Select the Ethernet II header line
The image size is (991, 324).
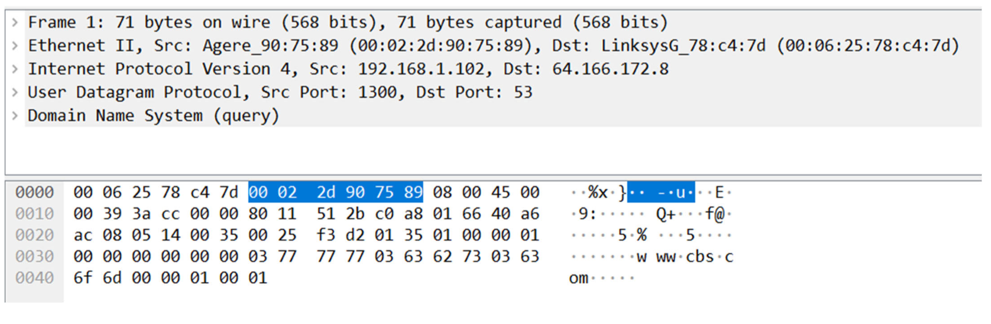point(493,46)
